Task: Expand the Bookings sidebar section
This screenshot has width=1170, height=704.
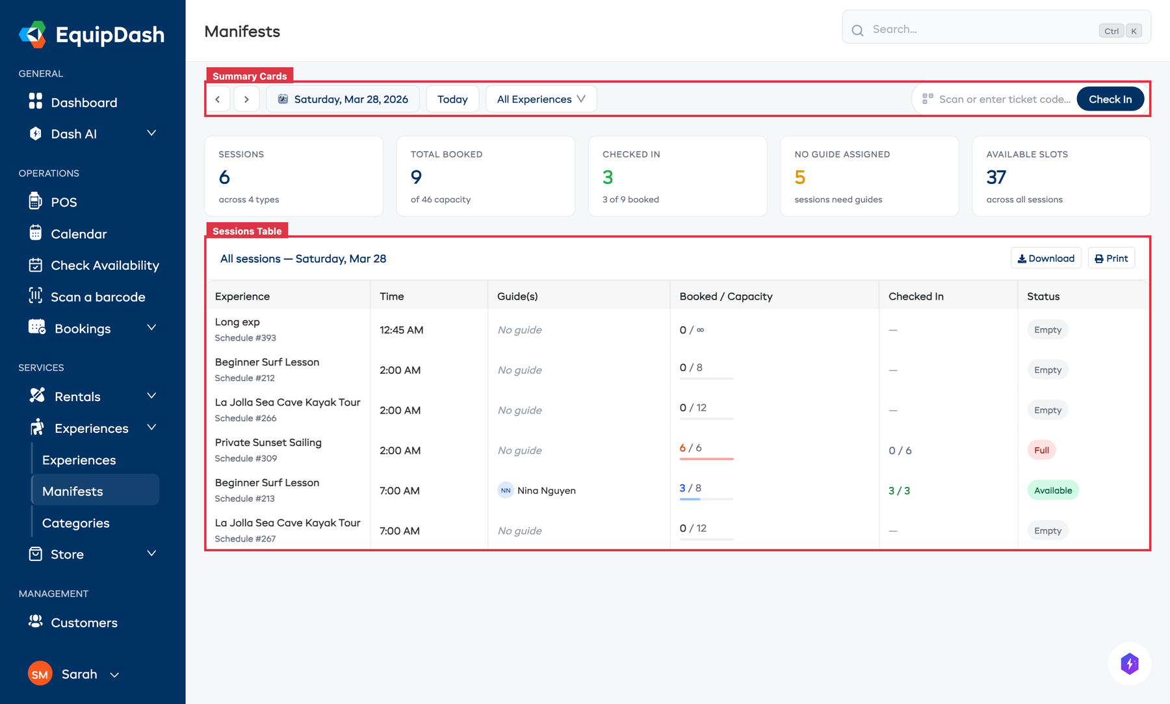Action: pos(151,328)
